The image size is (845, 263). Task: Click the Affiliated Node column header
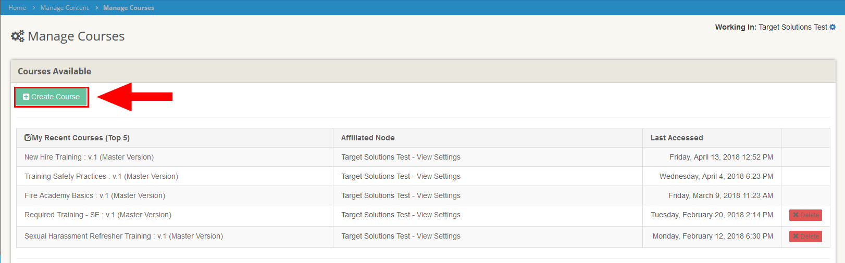point(368,138)
